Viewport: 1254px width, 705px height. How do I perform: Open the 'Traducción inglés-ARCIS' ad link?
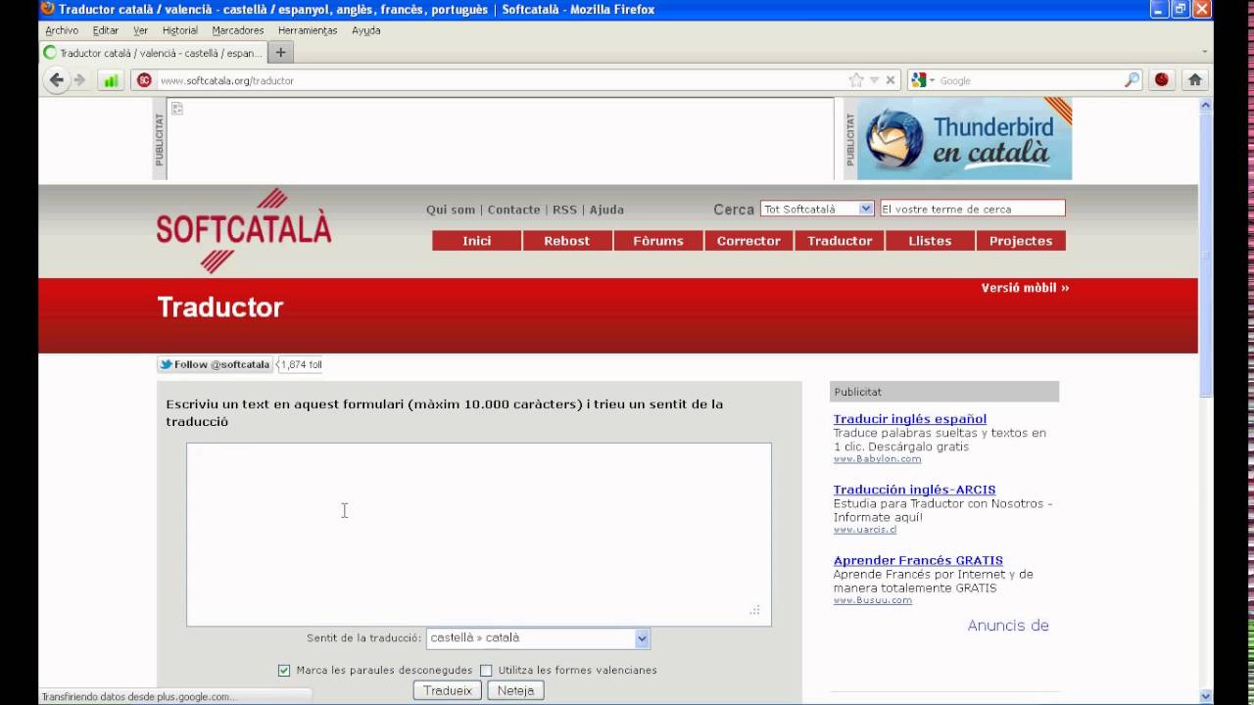(914, 490)
